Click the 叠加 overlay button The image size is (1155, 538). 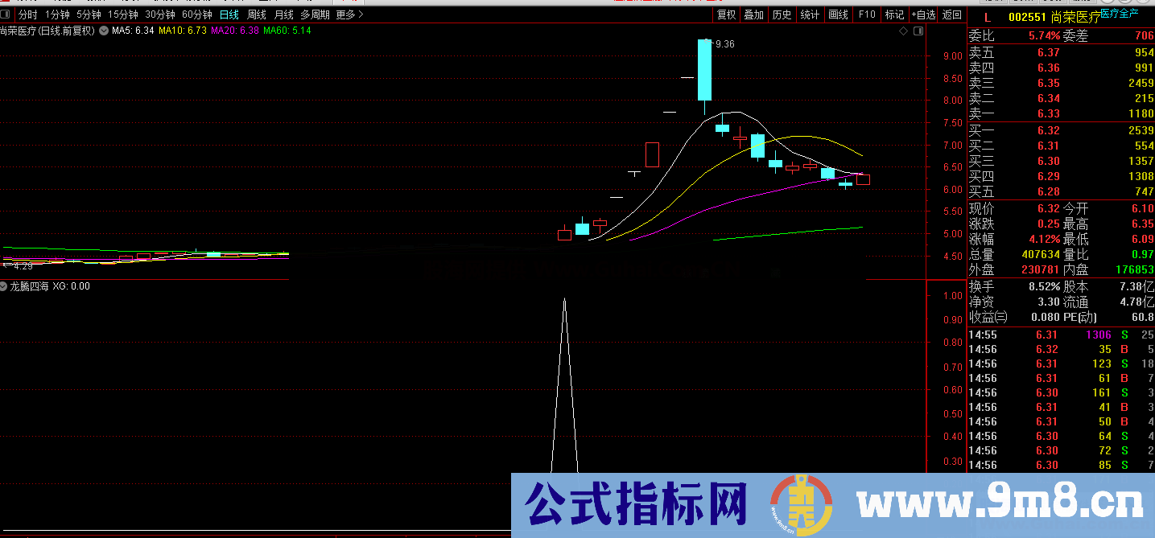753,14
